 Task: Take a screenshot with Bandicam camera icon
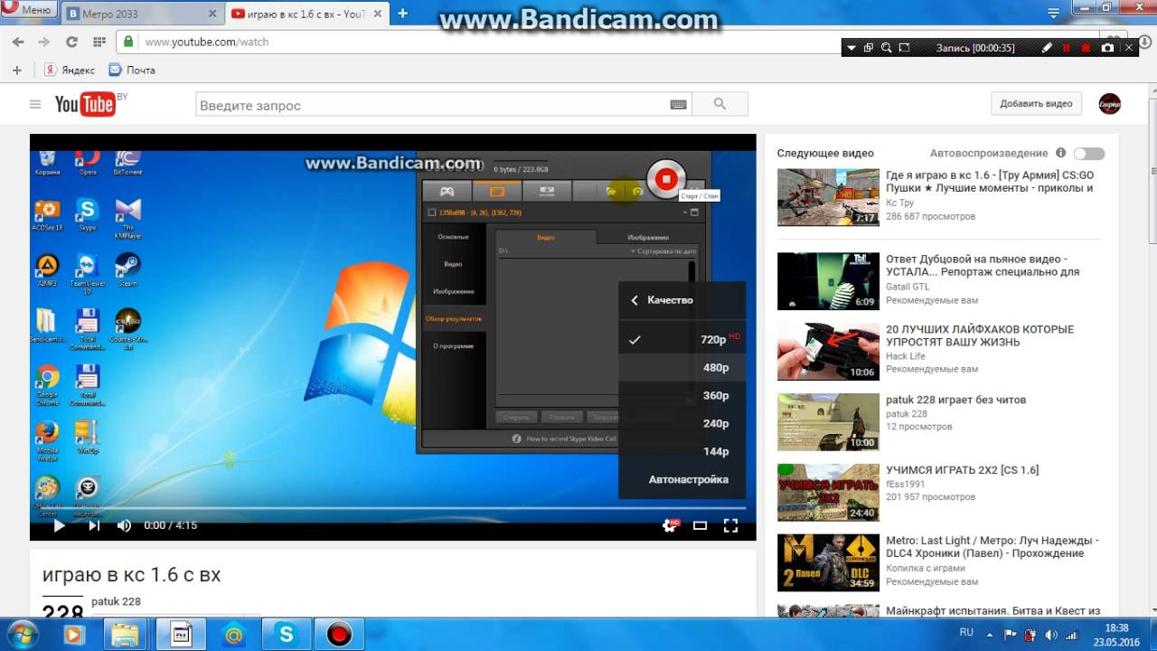coord(1107,48)
